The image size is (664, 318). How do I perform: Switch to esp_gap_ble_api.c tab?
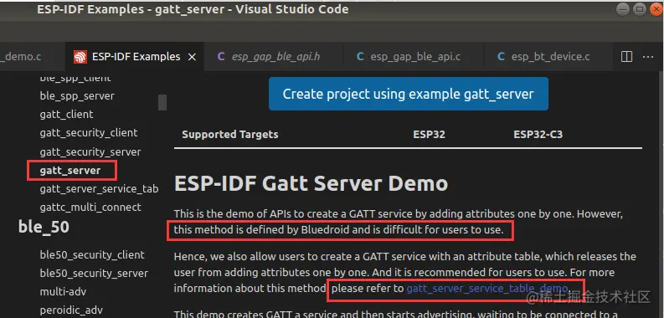[x=409, y=57]
